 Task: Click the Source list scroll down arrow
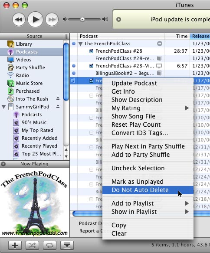coord(66,156)
